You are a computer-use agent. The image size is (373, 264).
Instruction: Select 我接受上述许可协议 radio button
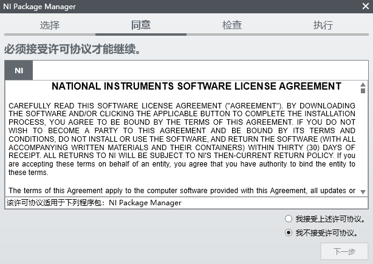coord(289,219)
